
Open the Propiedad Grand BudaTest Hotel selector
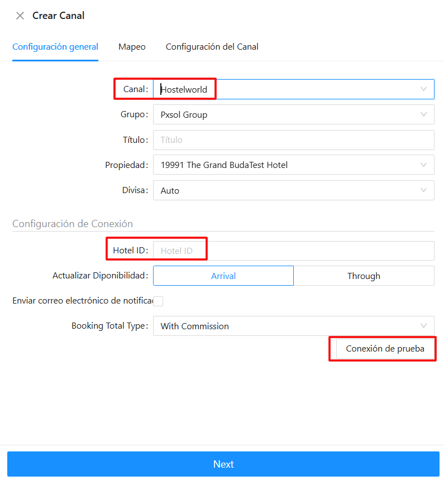(285, 165)
